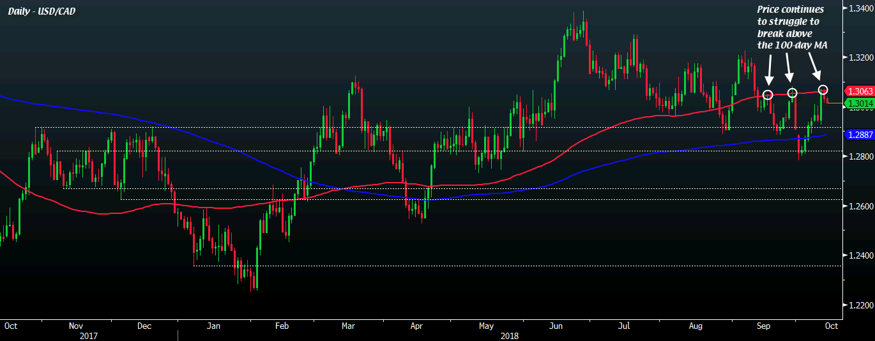
Task: Click the 1.2200 price axis label
Action: coord(860,305)
